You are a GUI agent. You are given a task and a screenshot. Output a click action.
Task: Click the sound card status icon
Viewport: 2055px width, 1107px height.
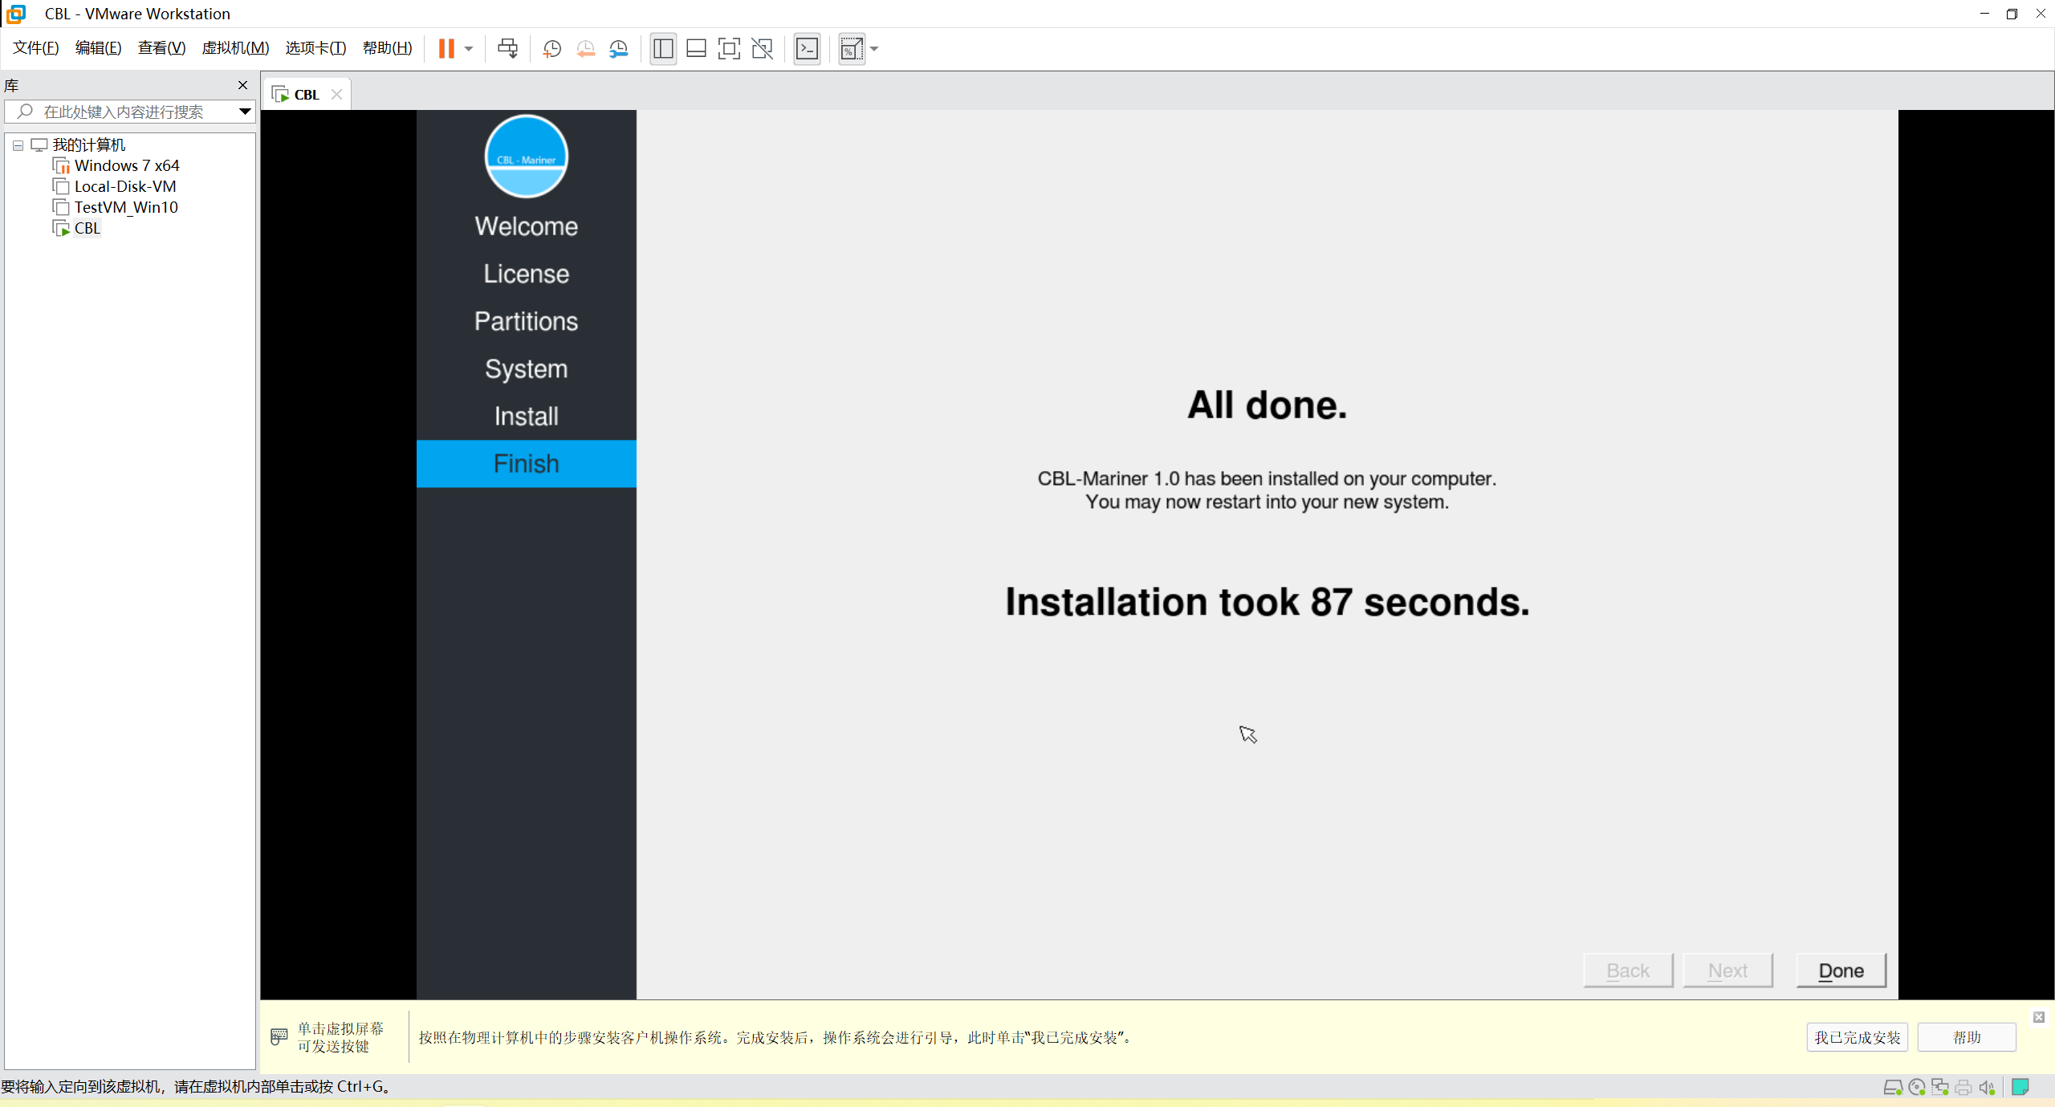click(x=1987, y=1087)
